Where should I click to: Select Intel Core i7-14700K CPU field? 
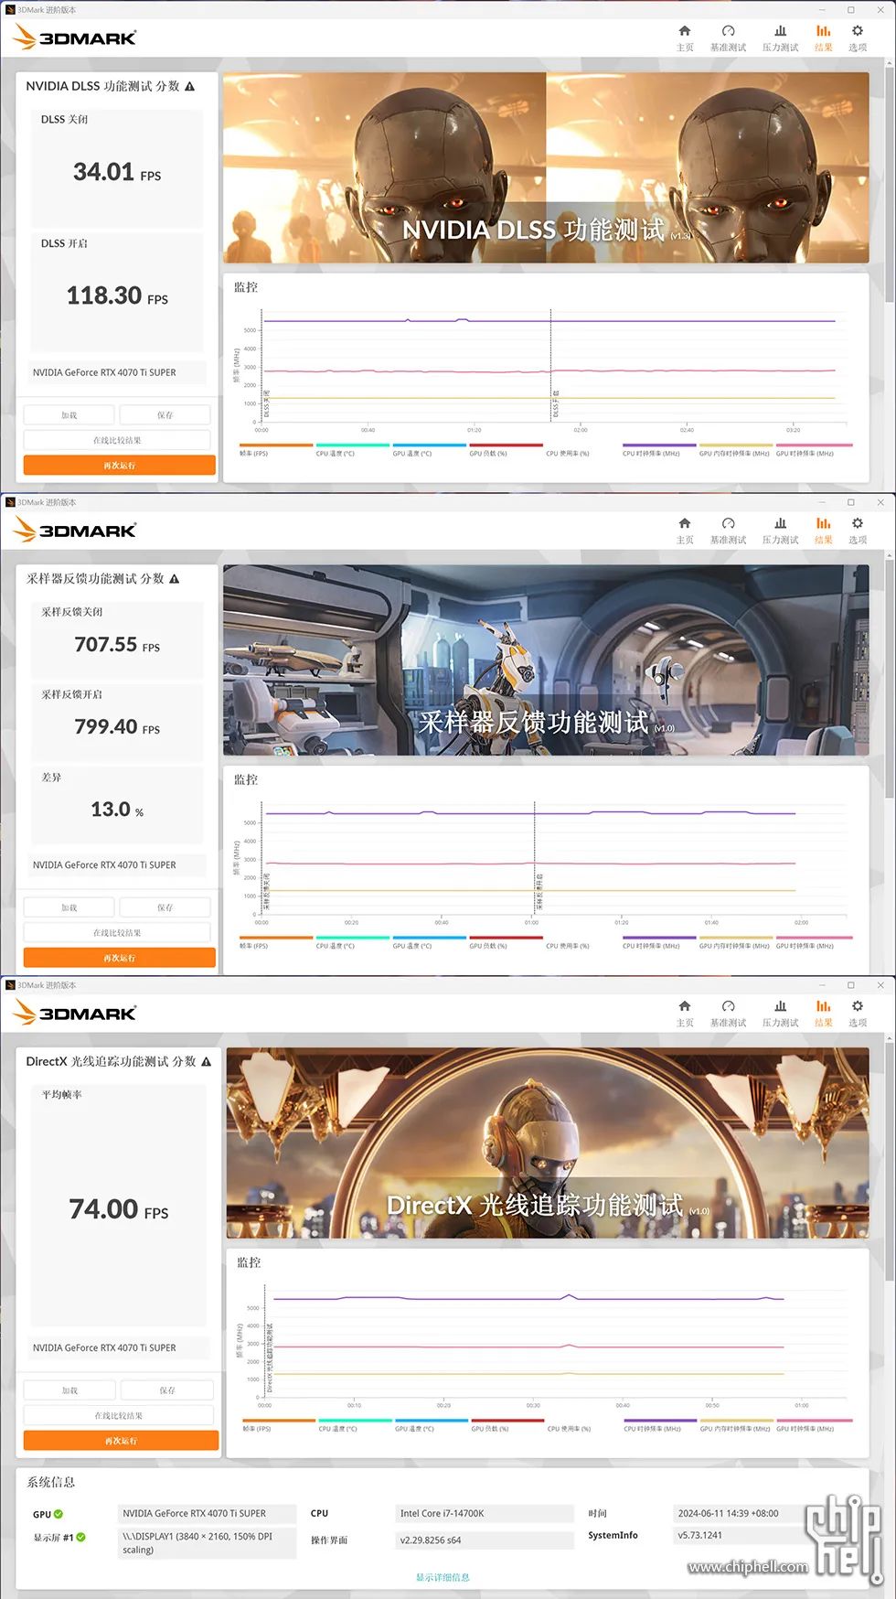(485, 1514)
